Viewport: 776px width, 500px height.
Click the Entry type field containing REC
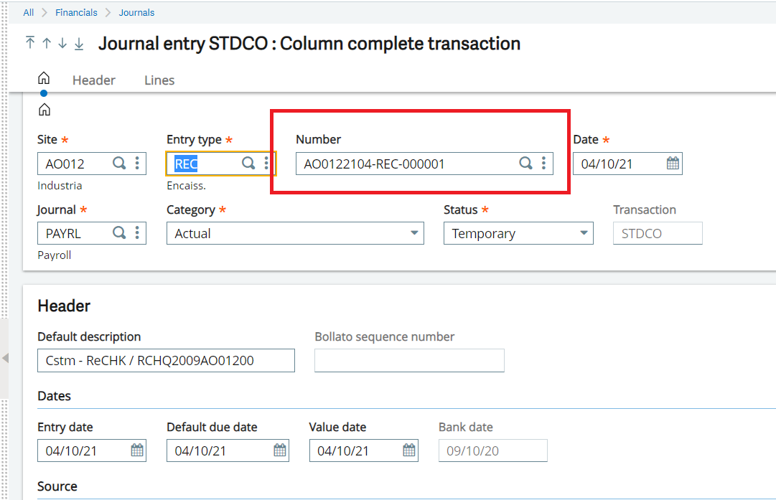point(220,164)
